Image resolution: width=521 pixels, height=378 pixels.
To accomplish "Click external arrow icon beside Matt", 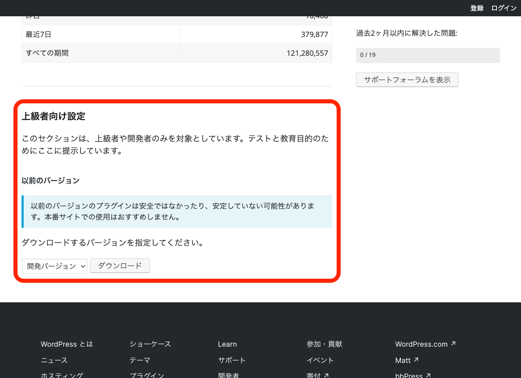I will pos(416,360).
